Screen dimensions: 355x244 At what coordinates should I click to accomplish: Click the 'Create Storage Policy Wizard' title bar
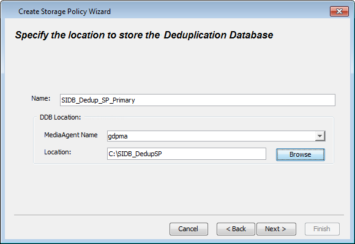coord(64,12)
